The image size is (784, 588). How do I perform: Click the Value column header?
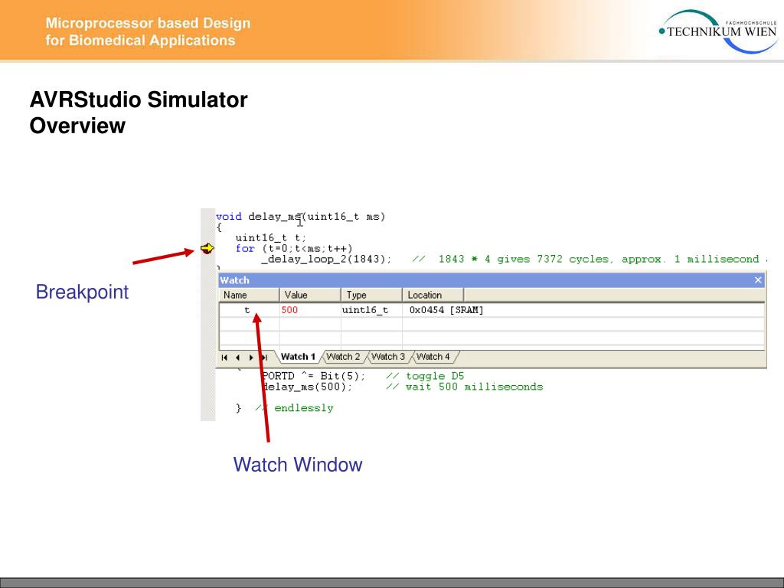point(310,295)
